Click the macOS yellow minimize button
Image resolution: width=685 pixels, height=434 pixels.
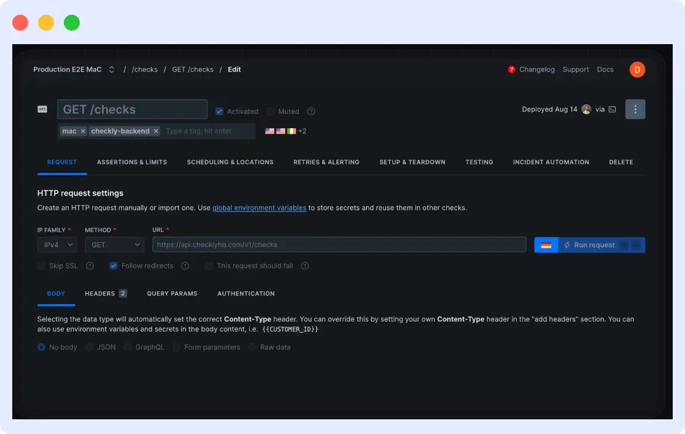pos(46,23)
